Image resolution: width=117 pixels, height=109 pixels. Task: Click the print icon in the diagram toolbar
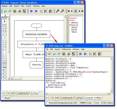[19, 11]
